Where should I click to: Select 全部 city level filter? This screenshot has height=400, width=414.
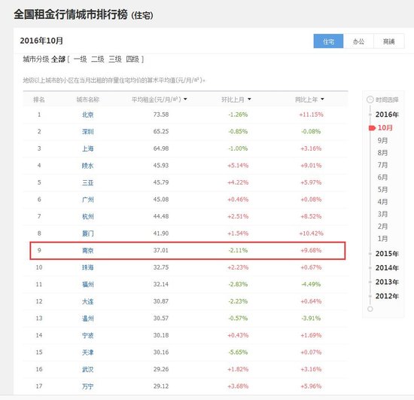coord(59,60)
